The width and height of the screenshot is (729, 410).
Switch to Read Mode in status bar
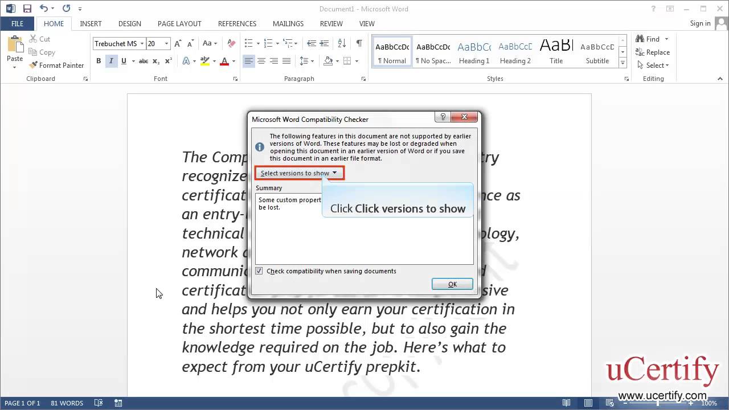coord(566,403)
